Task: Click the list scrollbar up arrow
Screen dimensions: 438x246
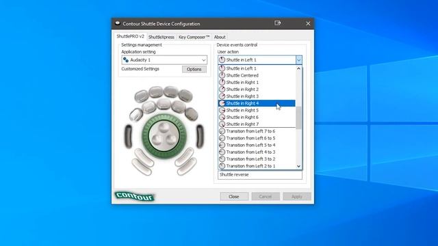Action: tap(298, 68)
